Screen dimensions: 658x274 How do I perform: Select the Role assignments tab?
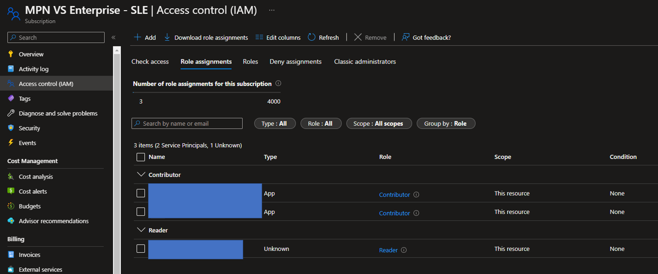pos(206,62)
